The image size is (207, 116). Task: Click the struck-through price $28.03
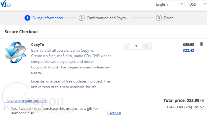pyautogui.click(x=188, y=45)
